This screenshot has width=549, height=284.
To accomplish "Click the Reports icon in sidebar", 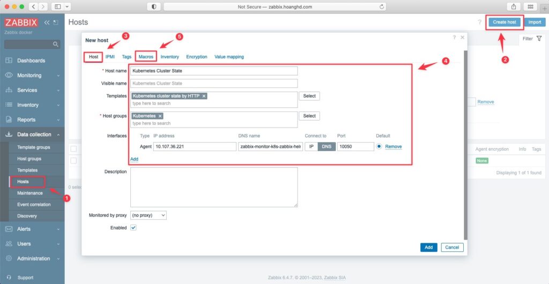I will click(x=9, y=119).
